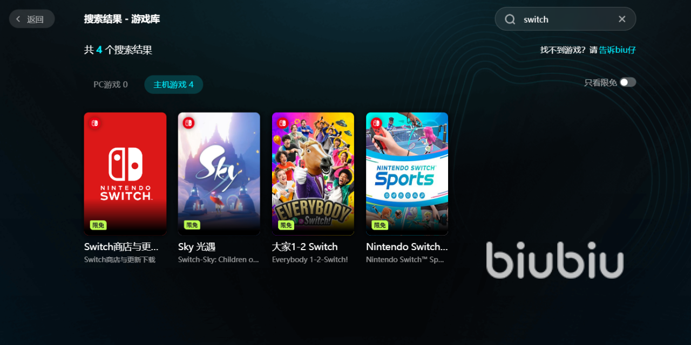Click 限免 tag on Switch store cover
This screenshot has width=691, height=345.
[x=98, y=225]
